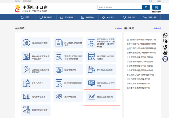Go to the 首页 nav item
Viewport: 169px width, 118px height.
pyautogui.click(x=25, y=17)
